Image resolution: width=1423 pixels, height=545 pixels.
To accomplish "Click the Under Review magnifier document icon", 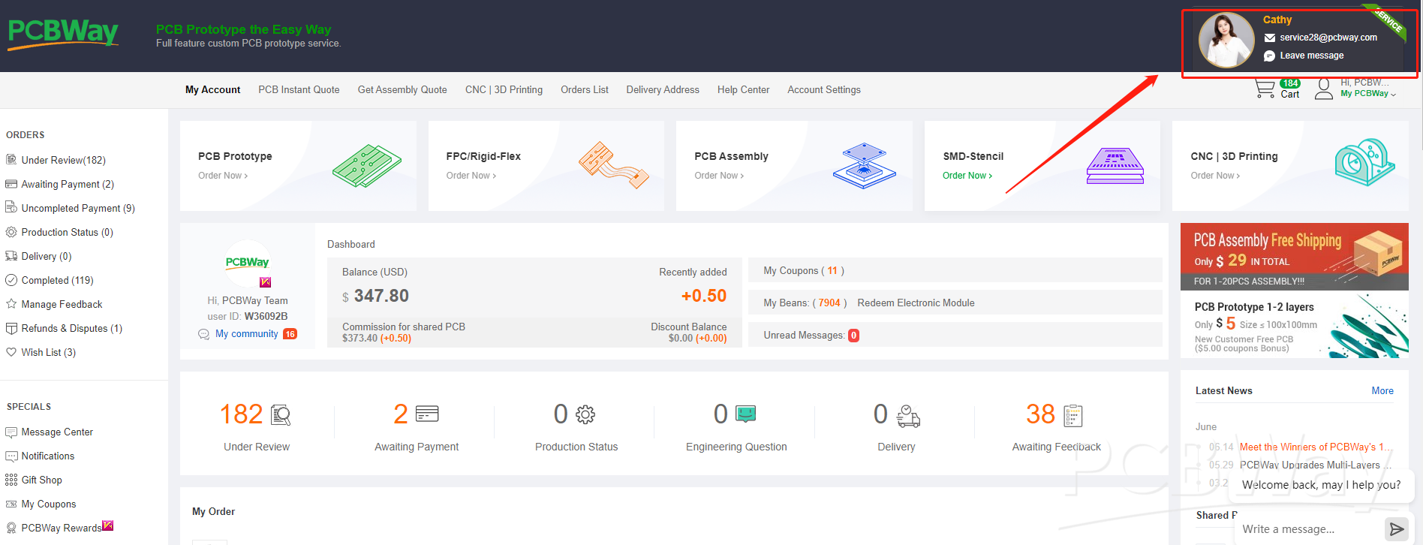I will [281, 414].
